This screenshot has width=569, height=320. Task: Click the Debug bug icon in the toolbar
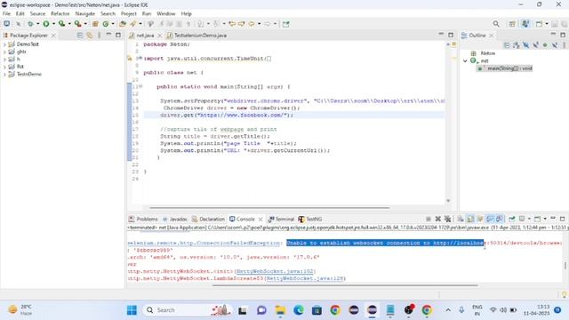30,24
